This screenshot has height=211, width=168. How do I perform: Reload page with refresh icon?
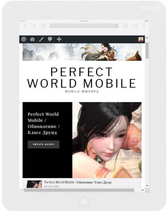116,26
